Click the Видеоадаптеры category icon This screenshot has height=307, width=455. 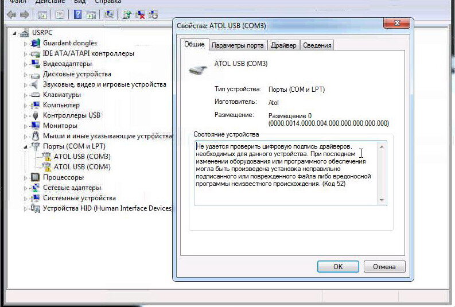click(35, 64)
